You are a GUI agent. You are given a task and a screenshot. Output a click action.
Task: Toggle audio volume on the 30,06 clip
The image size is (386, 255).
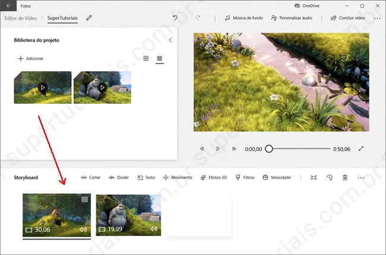click(x=83, y=230)
